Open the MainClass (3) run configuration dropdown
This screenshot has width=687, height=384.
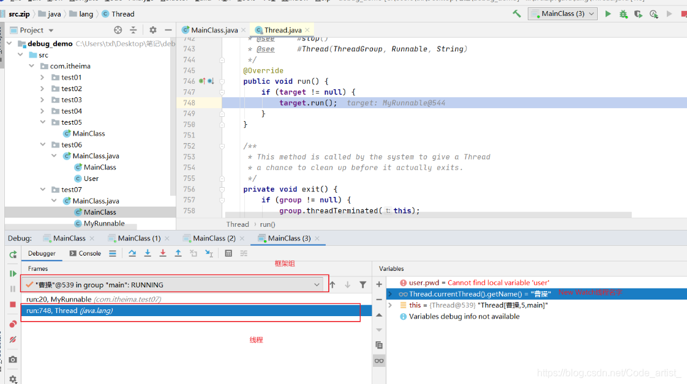pos(563,14)
